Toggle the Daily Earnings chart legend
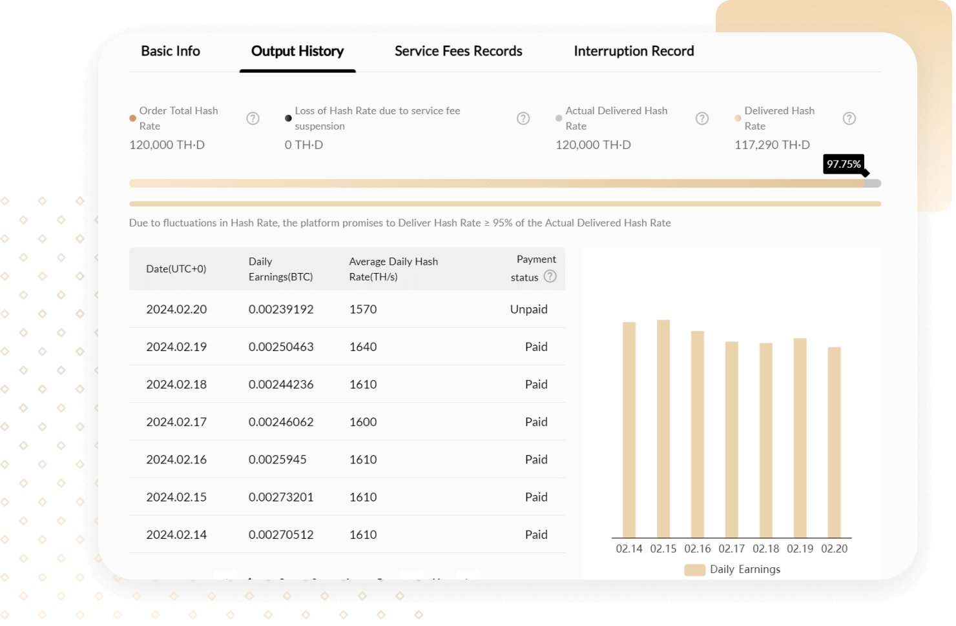 tap(732, 569)
